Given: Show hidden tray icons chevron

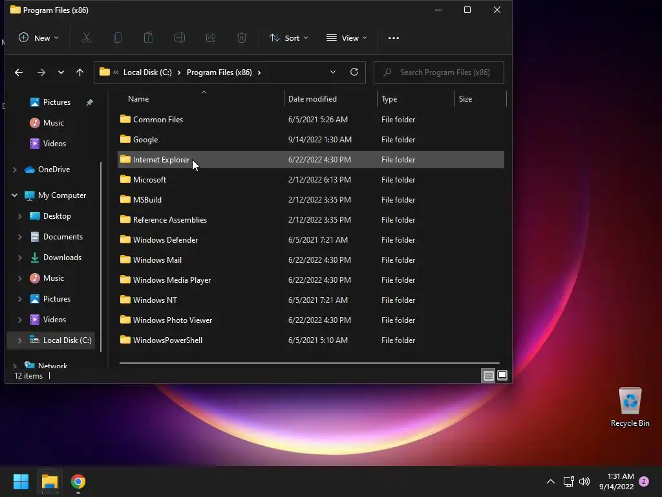Looking at the screenshot, I should (x=551, y=481).
